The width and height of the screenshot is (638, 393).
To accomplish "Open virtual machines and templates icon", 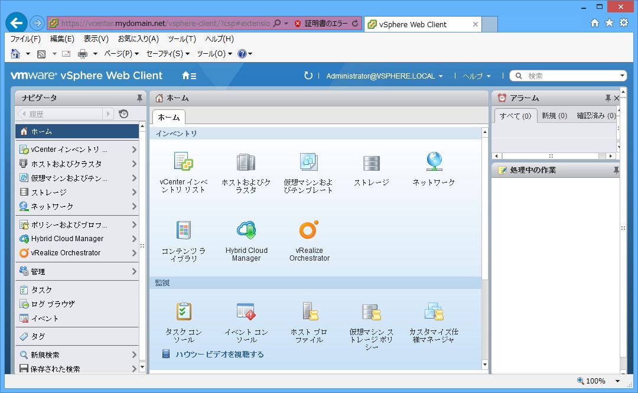I will tap(308, 162).
